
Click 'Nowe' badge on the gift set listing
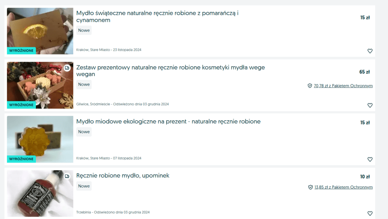[84, 84]
